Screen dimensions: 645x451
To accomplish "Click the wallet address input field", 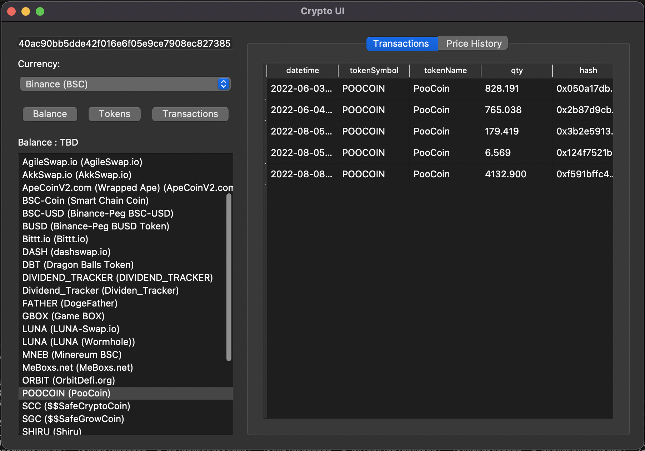I will click(x=125, y=44).
